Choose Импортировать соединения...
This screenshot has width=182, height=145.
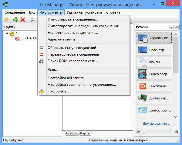(x=84, y=19)
